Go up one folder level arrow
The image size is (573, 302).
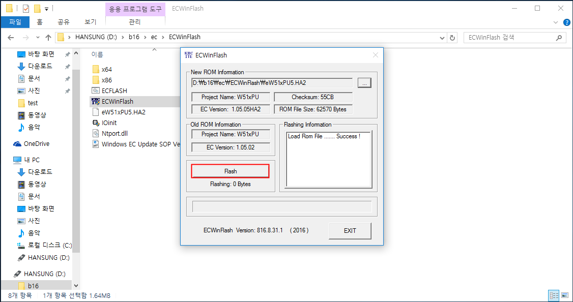[x=48, y=37]
